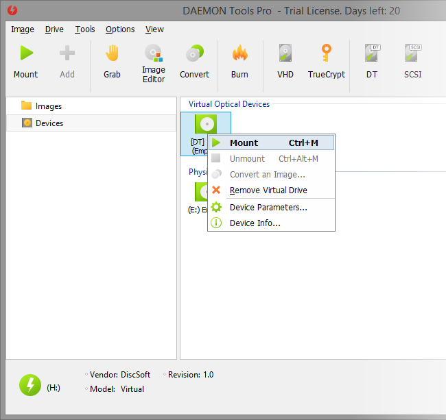Select Convert an Image... context entry
446x420 pixels.
[x=271, y=174]
